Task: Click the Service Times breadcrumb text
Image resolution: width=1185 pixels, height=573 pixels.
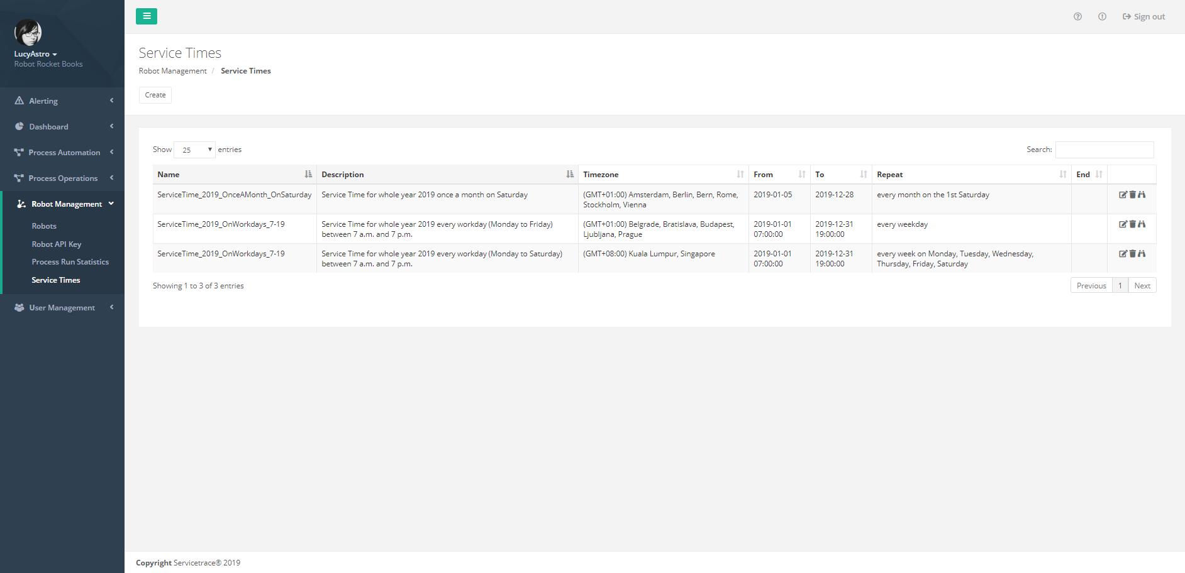Action: point(246,71)
